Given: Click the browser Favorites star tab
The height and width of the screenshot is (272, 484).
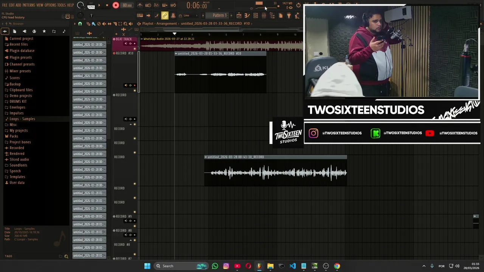Looking at the screenshot, I should (44, 31).
